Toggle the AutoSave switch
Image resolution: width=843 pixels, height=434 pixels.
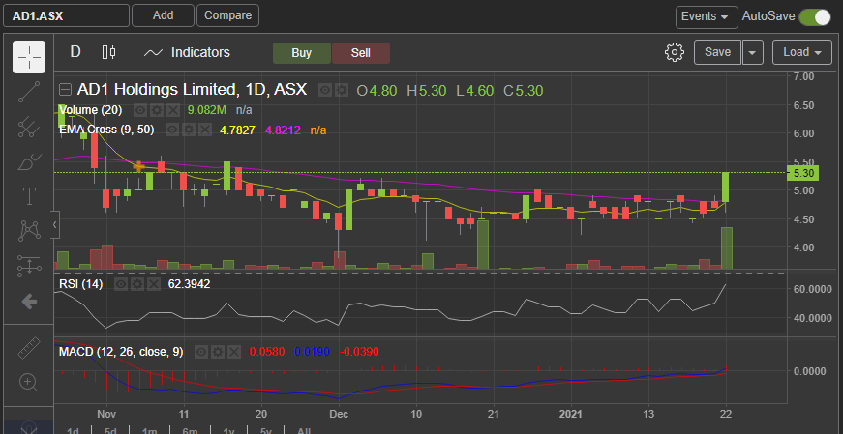click(x=815, y=16)
